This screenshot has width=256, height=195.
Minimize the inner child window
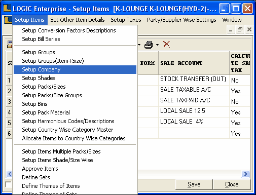click(231, 29)
